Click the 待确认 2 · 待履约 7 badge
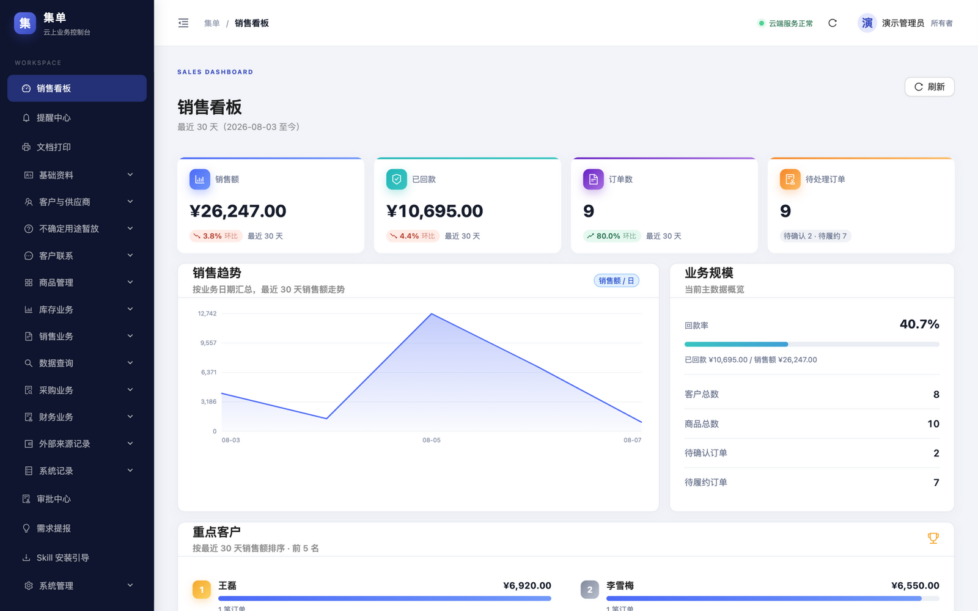The image size is (978, 611). [815, 236]
